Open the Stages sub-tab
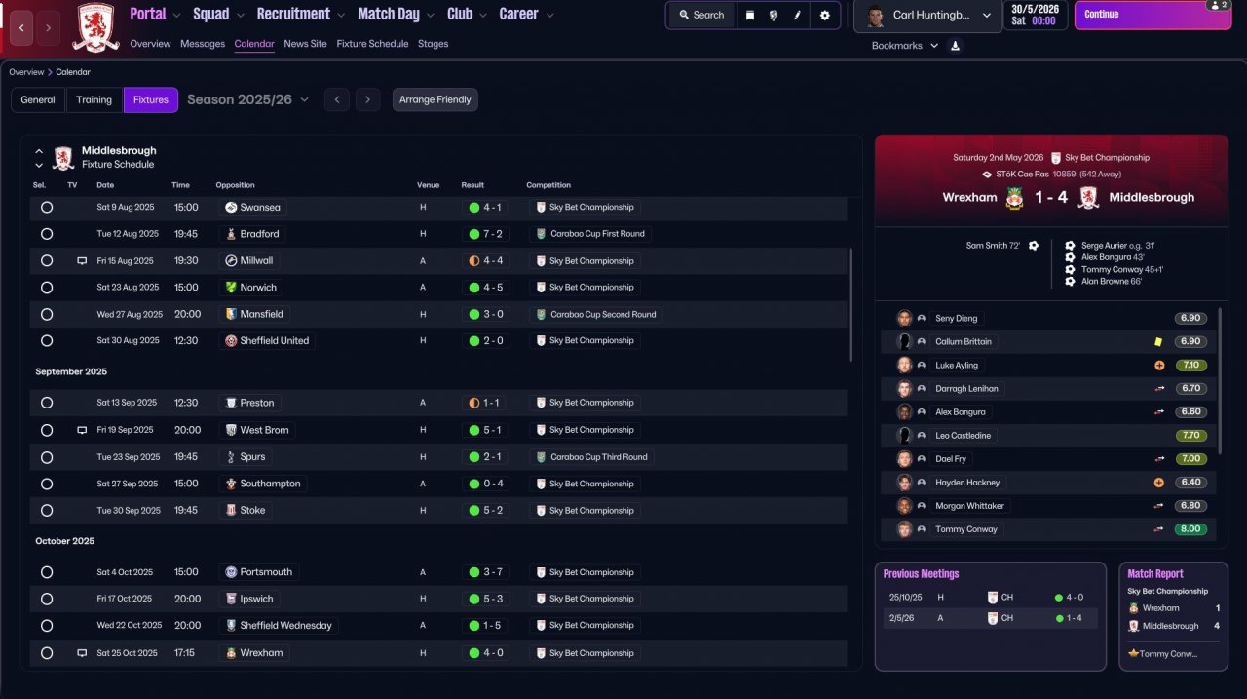The image size is (1247, 699). [434, 44]
